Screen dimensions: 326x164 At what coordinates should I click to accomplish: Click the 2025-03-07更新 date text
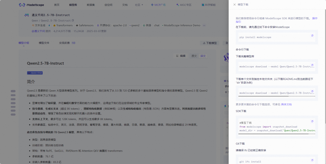[x=96, y=31]
